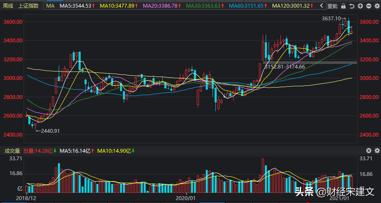381x203 pixels.
Task: Zoom in with the plus icon
Action: click(x=360, y=6)
